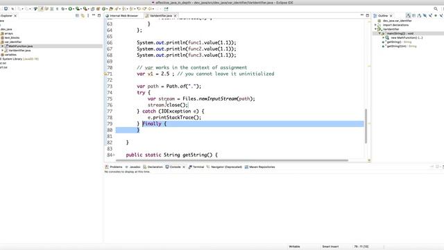This screenshot has width=444, height=250.
Task: Place cursor on the 'finally' keyword
Action: coord(152,124)
